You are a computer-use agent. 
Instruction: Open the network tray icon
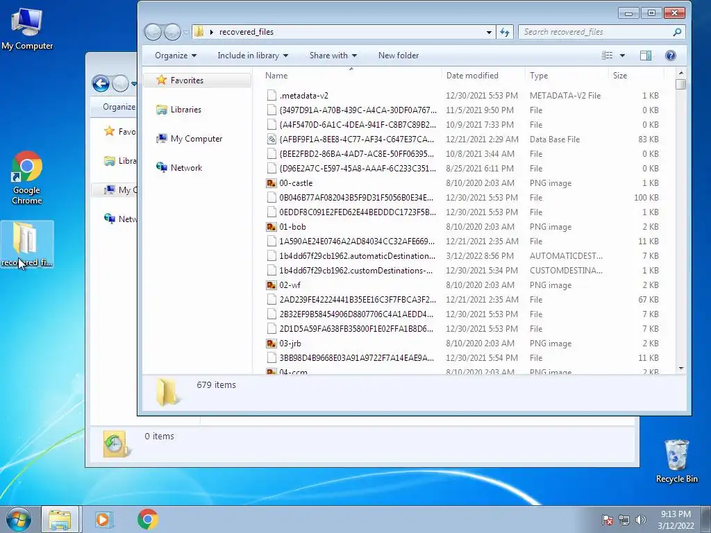624,520
